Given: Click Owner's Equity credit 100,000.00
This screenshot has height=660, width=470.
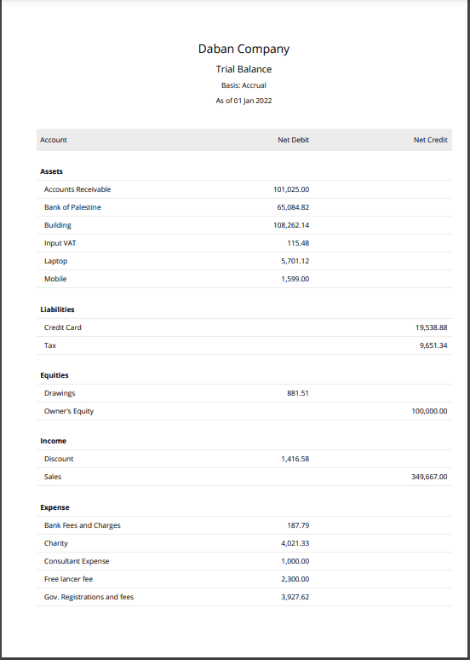Looking at the screenshot, I should 429,411.
